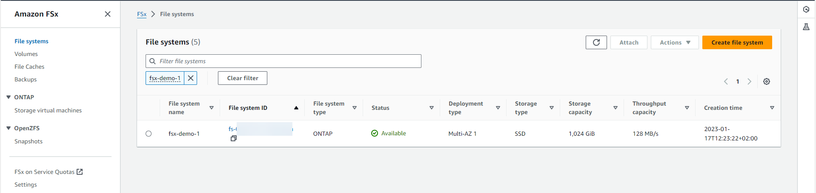The image size is (816, 193).
Task: Sort by Creation time column arrow
Action: click(772, 108)
